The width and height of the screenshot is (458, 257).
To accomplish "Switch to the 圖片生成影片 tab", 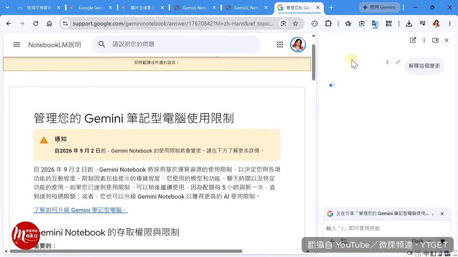I will (142, 7).
